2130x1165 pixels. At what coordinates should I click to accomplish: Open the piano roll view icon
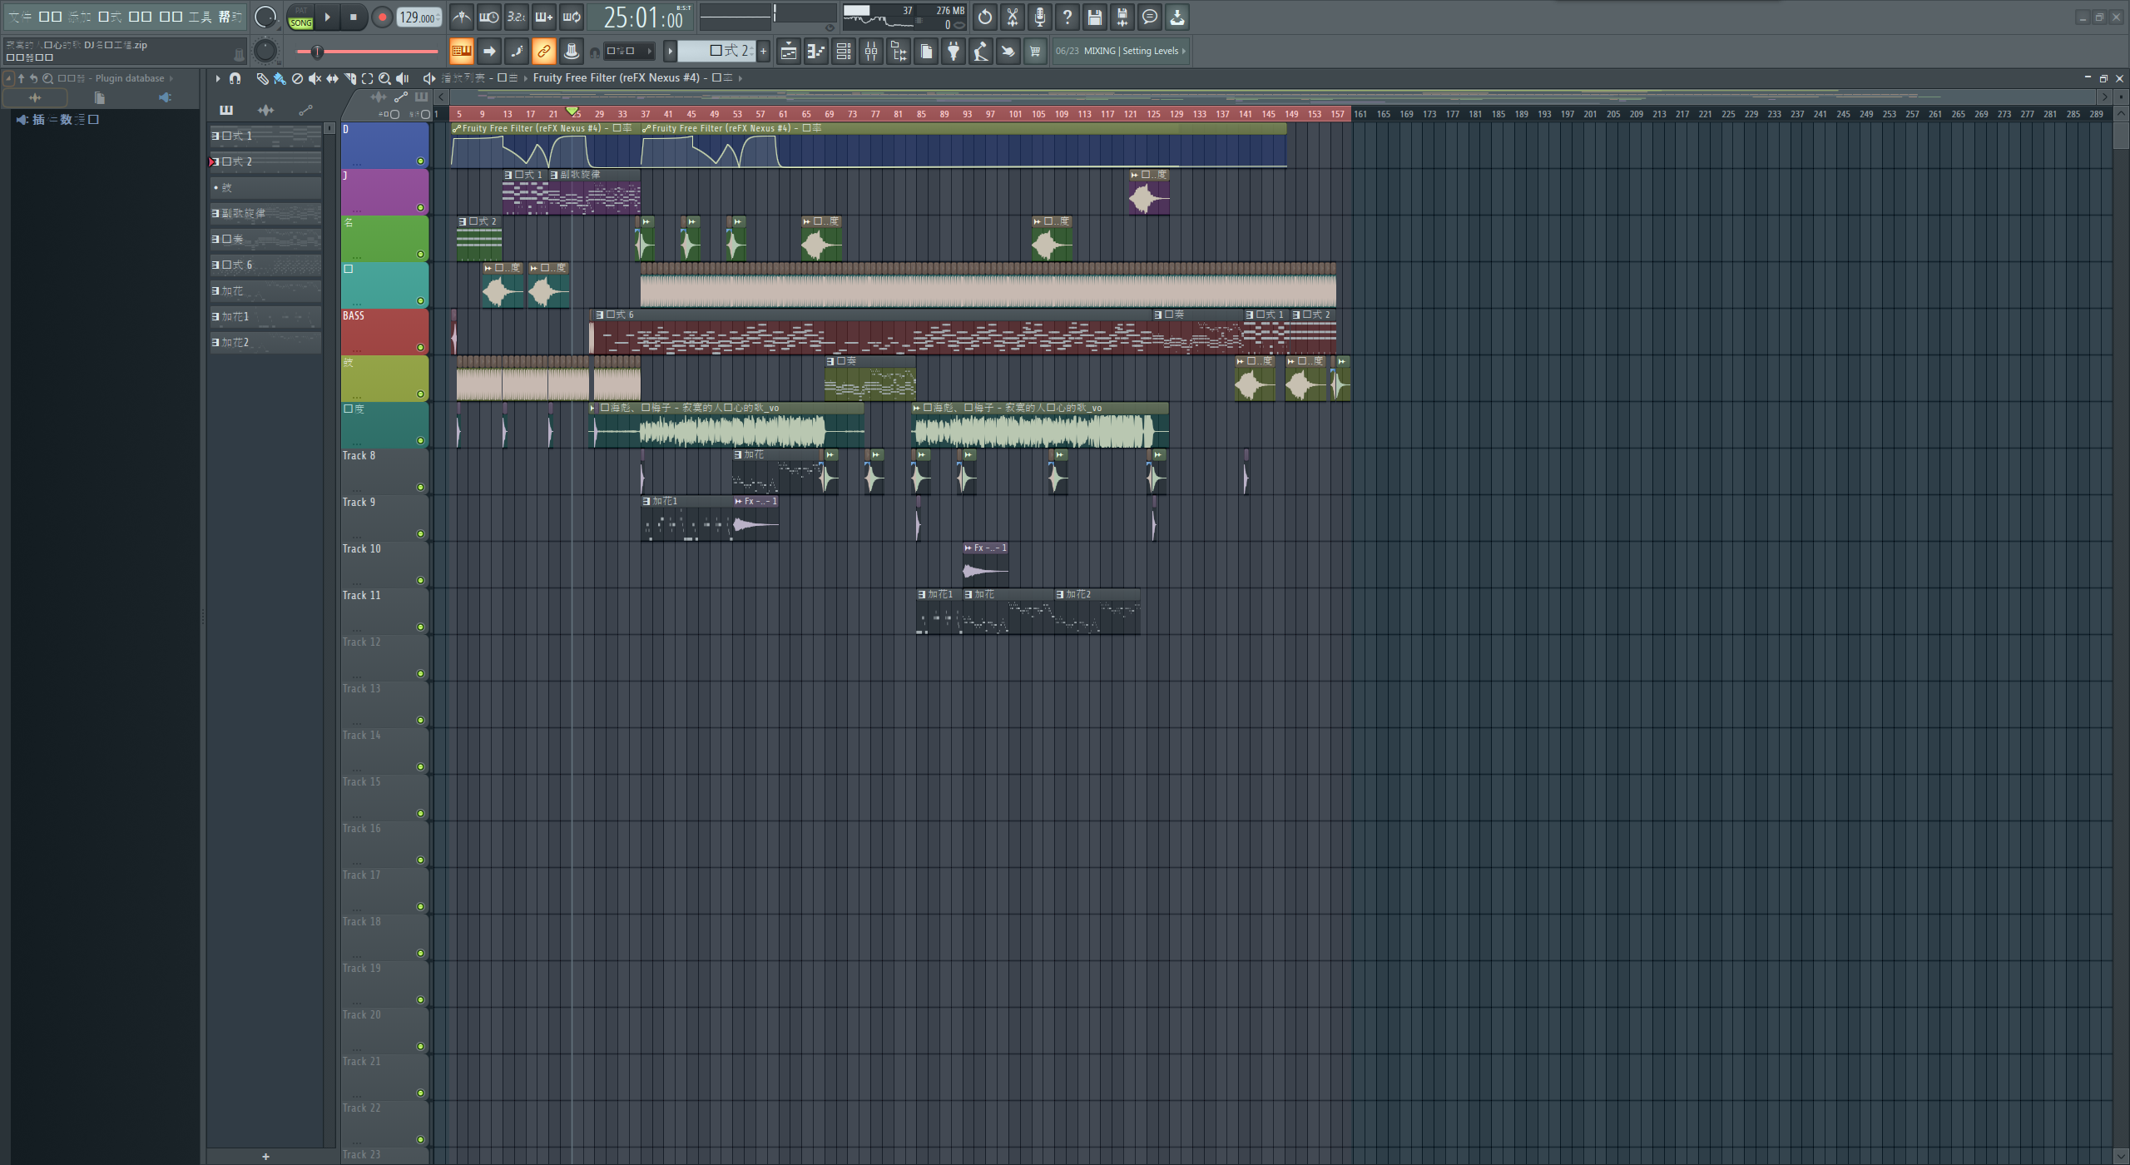click(x=816, y=52)
